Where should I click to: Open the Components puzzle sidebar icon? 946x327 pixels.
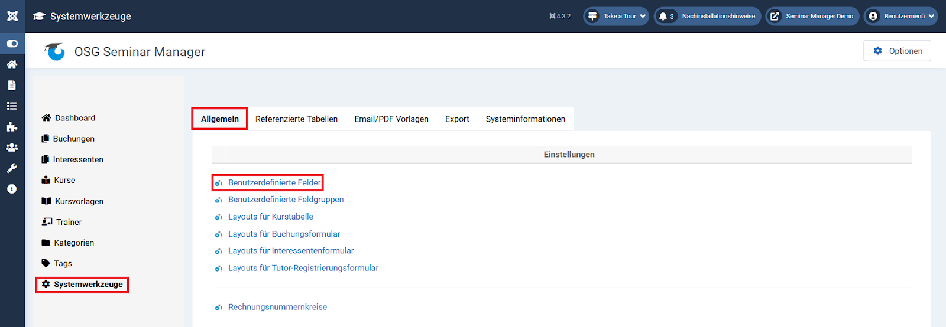point(12,127)
